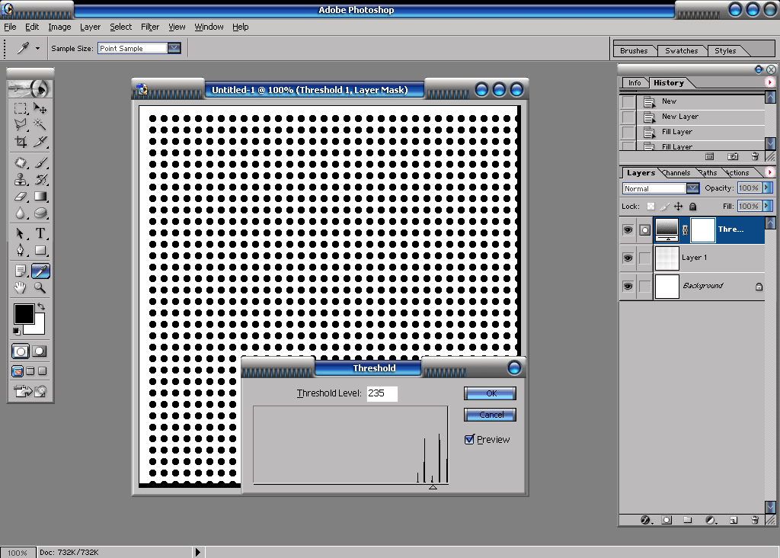Screen dimensions: 780x558
Task: Open status bar info menu arrow
Action: click(x=197, y=552)
